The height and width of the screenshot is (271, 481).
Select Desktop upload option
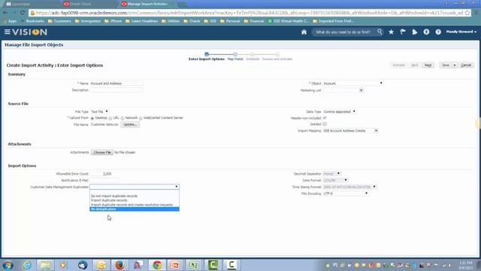92,118
